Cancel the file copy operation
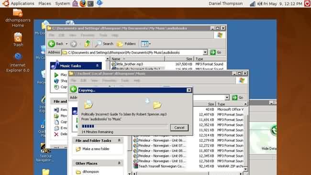The image size is (311, 175). pos(179,128)
